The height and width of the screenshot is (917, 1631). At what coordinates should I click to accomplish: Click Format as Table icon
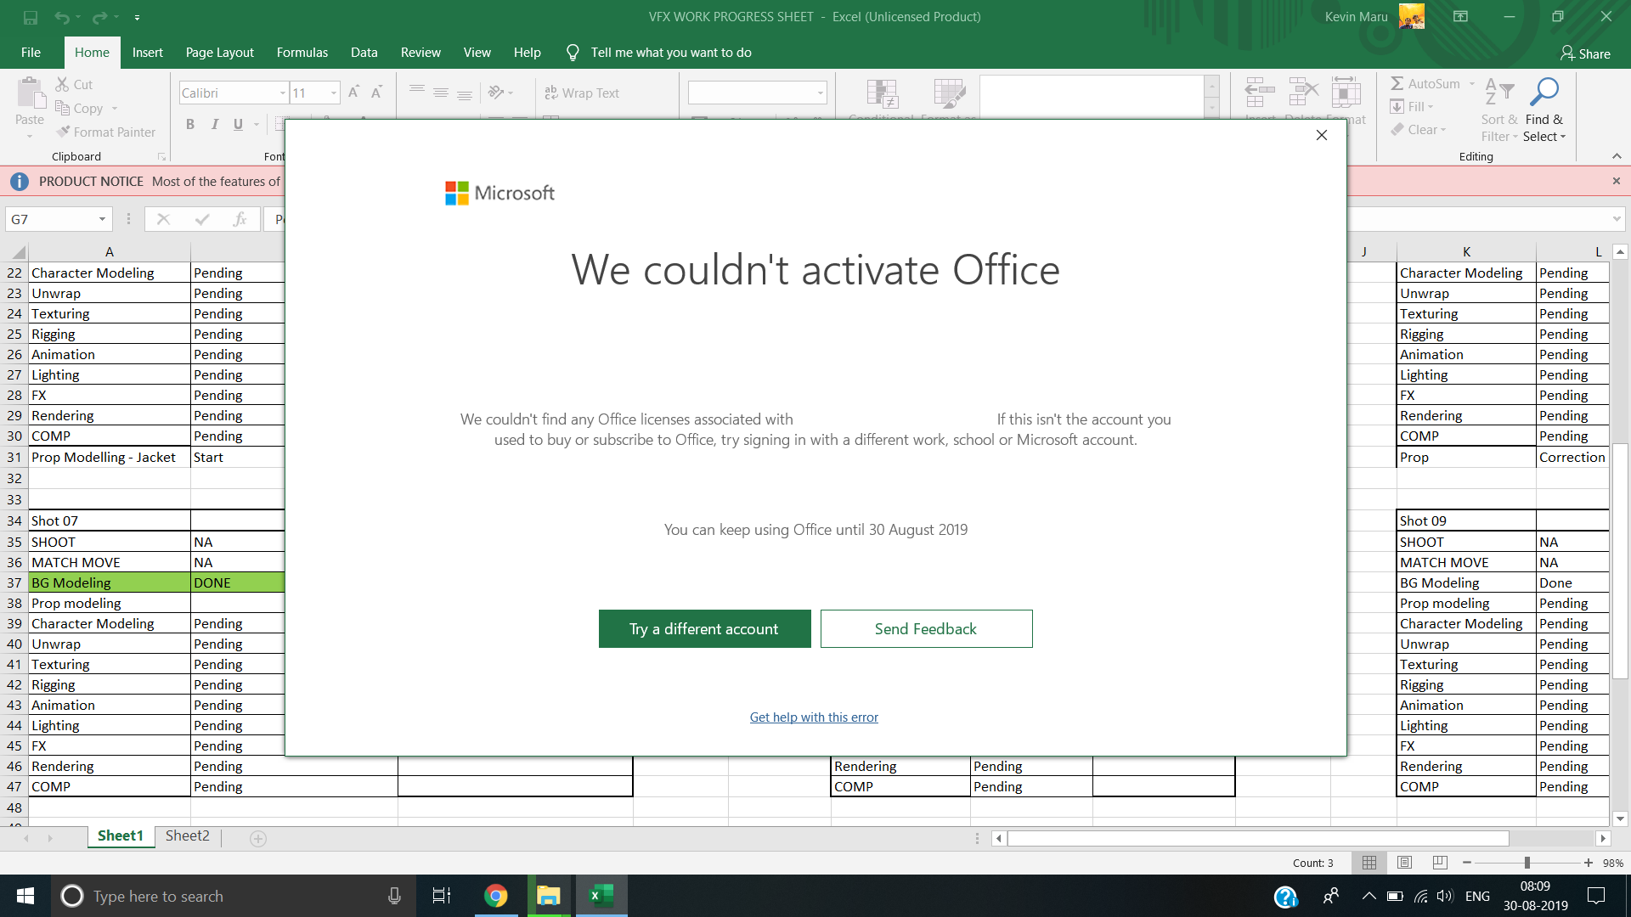coord(949,94)
